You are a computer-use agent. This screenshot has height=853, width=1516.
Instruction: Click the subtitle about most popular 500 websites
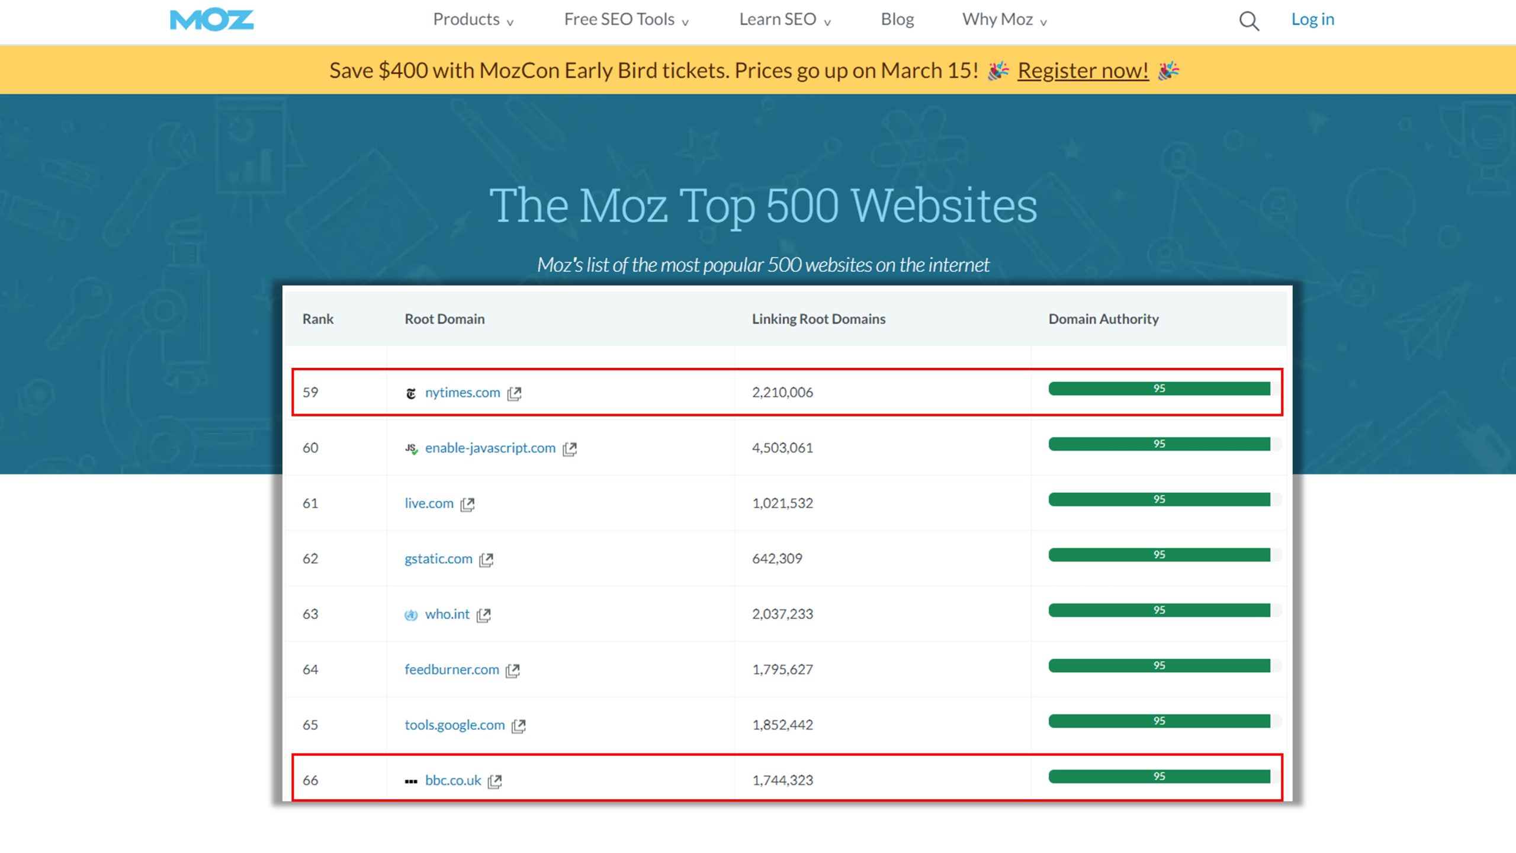(763, 265)
